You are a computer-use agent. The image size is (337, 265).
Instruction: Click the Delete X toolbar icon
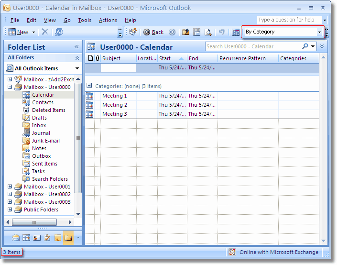(x=45, y=32)
